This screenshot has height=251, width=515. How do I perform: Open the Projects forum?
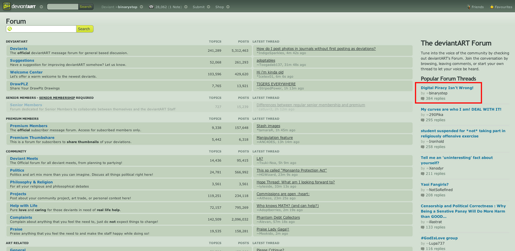coord(18,194)
